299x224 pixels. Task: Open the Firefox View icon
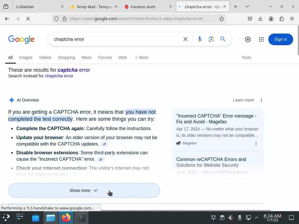click(x=6, y=7)
